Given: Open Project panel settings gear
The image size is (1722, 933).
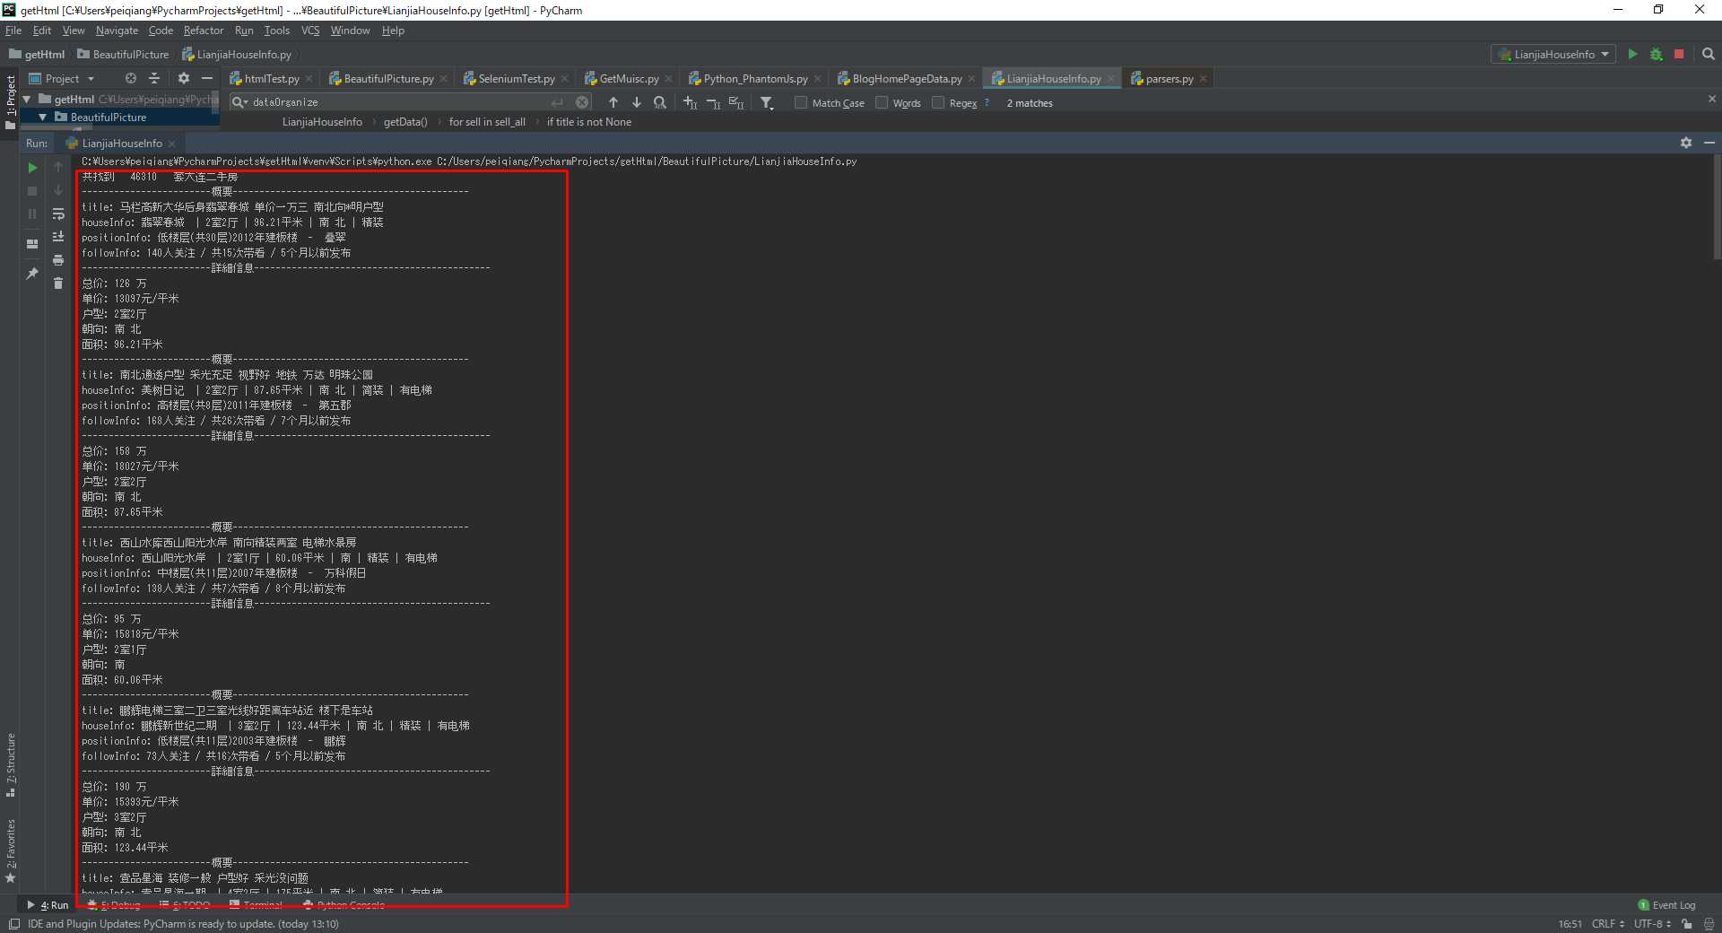Looking at the screenshot, I should (184, 79).
